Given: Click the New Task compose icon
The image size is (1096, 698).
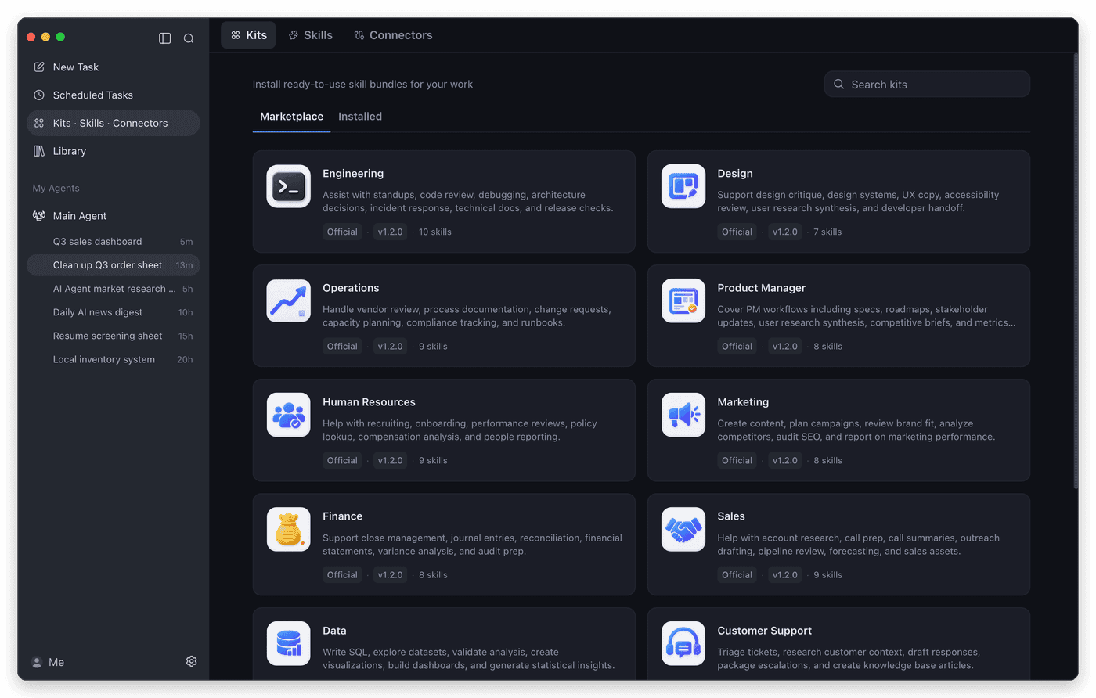Looking at the screenshot, I should [x=39, y=67].
